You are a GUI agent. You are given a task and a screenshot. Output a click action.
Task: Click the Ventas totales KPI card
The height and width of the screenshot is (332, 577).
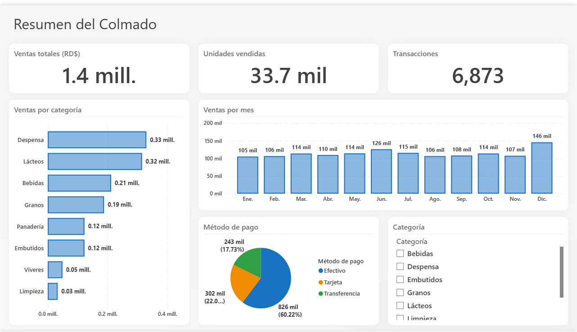(99, 68)
